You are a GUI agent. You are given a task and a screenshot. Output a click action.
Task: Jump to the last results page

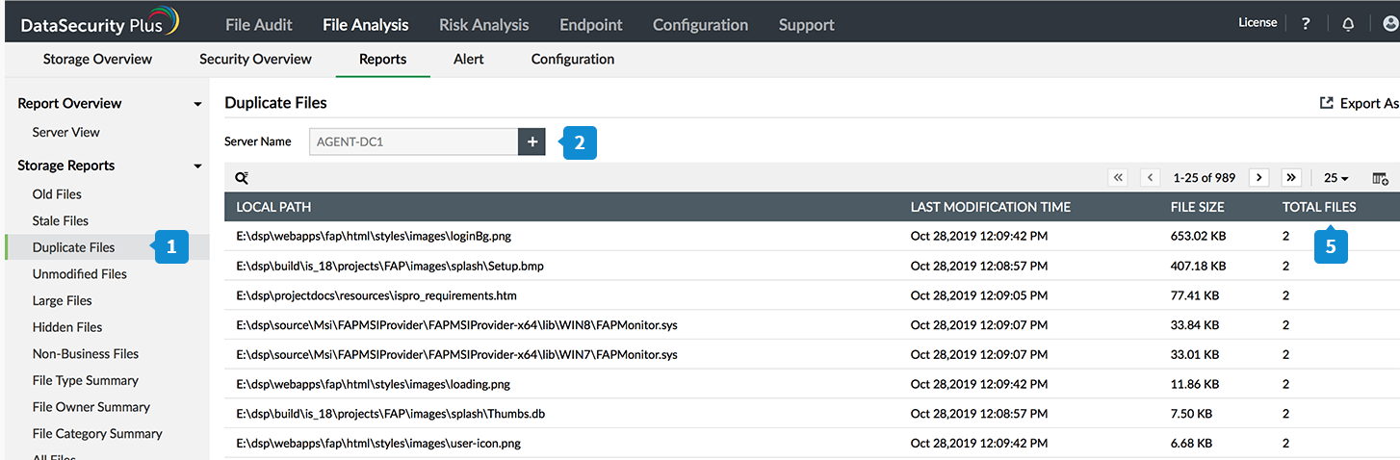tap(1292, 178)
